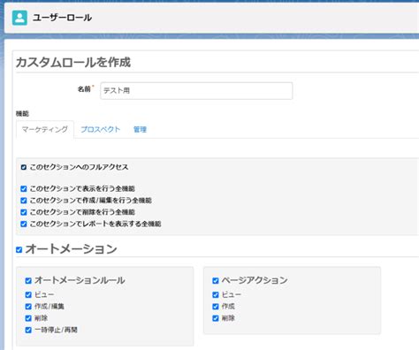Toggle このセクションで削除を行う全機能 checkbox
Viewport: 419px width, 350px height.
click(x=24, y=212)
